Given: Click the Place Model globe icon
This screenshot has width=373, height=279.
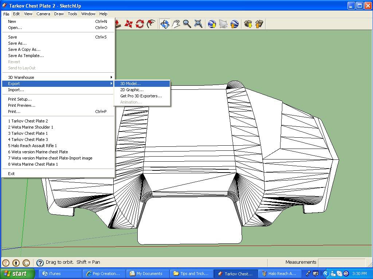Looking at the screenshot, I should point(234,24).
